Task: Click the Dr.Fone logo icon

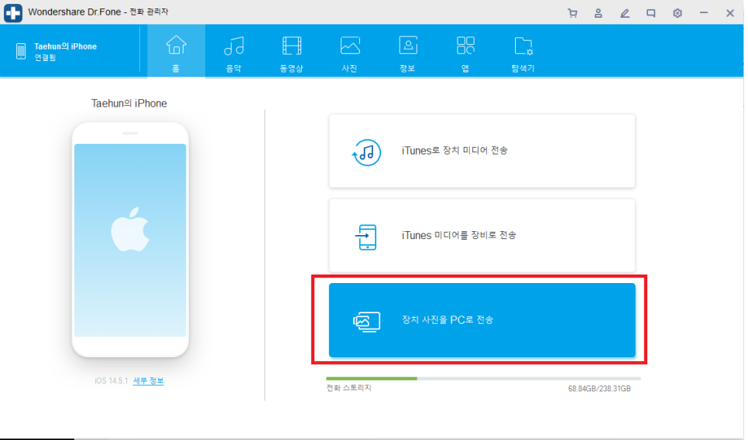Action: pyautogui.click(x=13, y=13)
